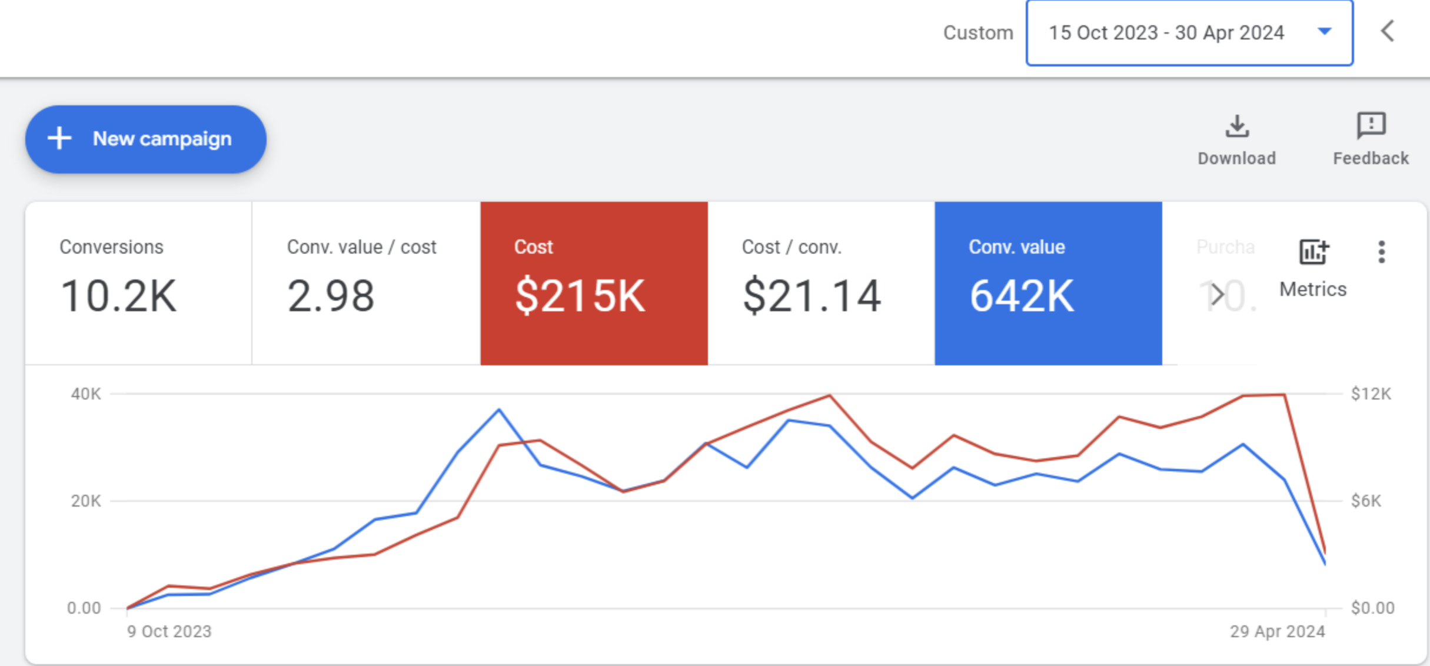Click the Download icon
The image size is (1430, 666).
tap(1237, 126)
